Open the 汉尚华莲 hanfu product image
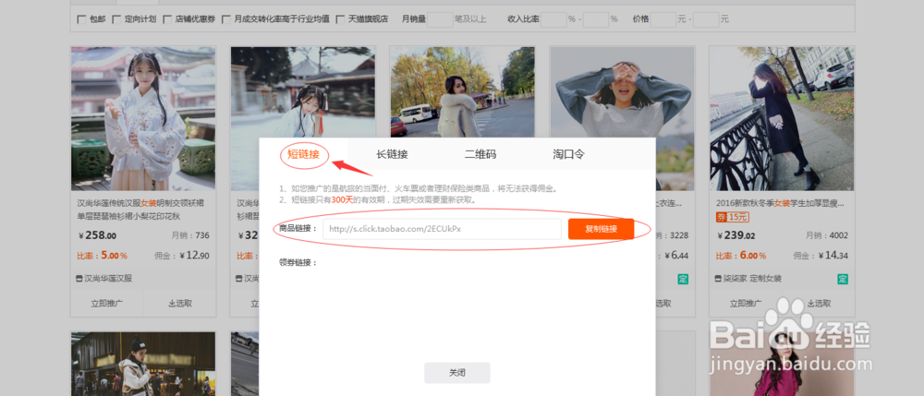924x396 pixels. pyautogui.click(x=143, y=119)
